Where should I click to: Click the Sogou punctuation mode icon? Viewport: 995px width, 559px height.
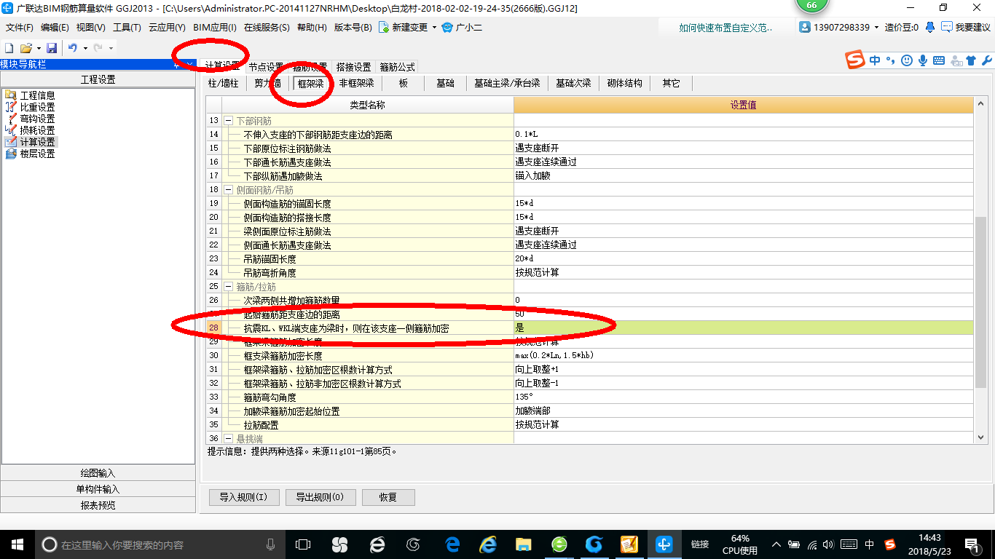(x=891, y=60)
